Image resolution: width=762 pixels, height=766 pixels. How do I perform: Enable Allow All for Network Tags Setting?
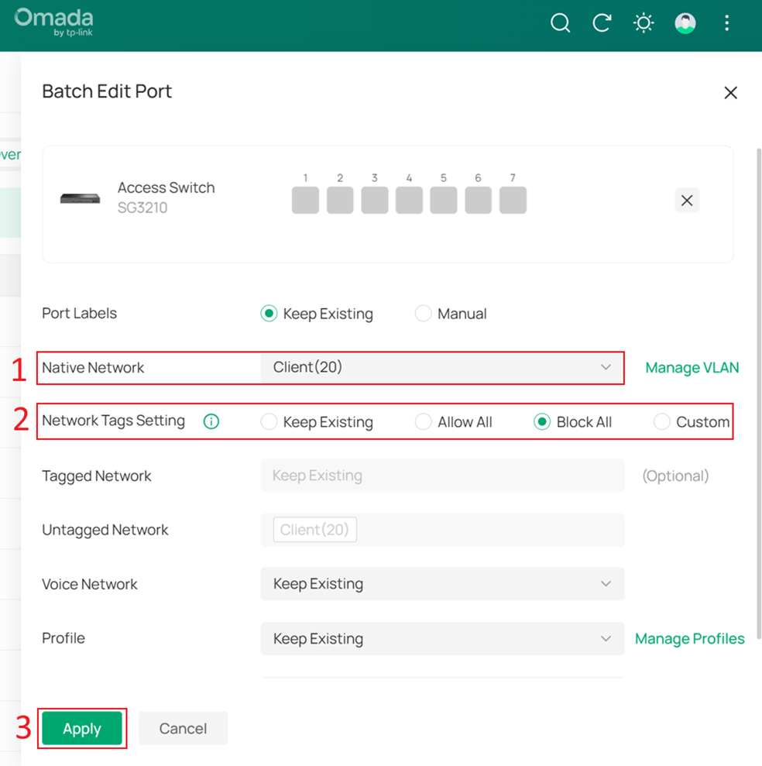coord(424,421)
